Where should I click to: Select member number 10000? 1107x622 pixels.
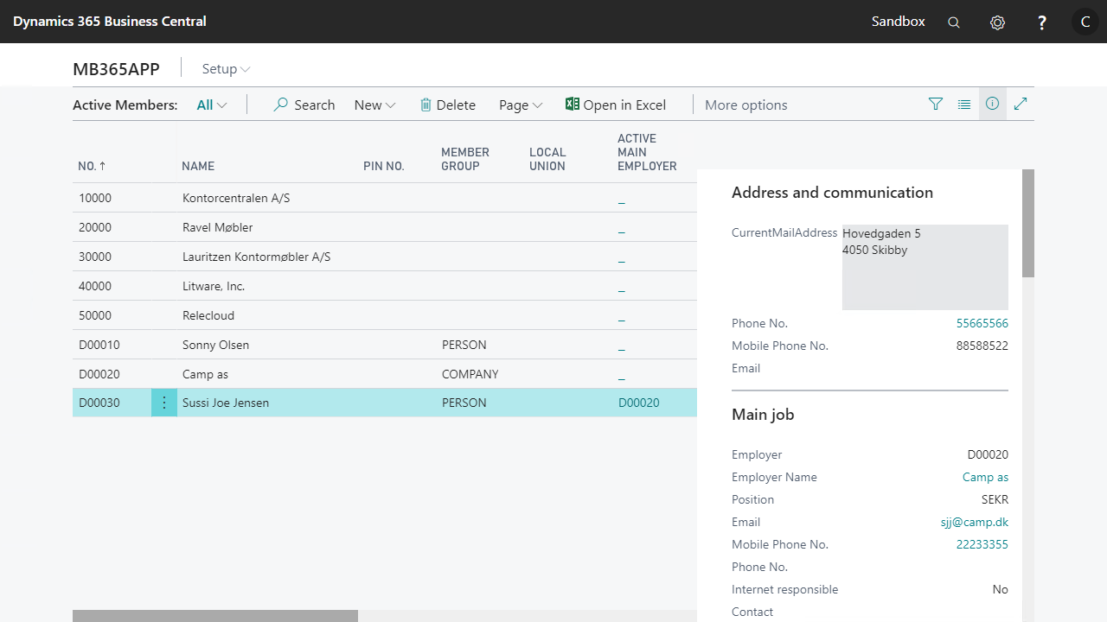[95, 198]
